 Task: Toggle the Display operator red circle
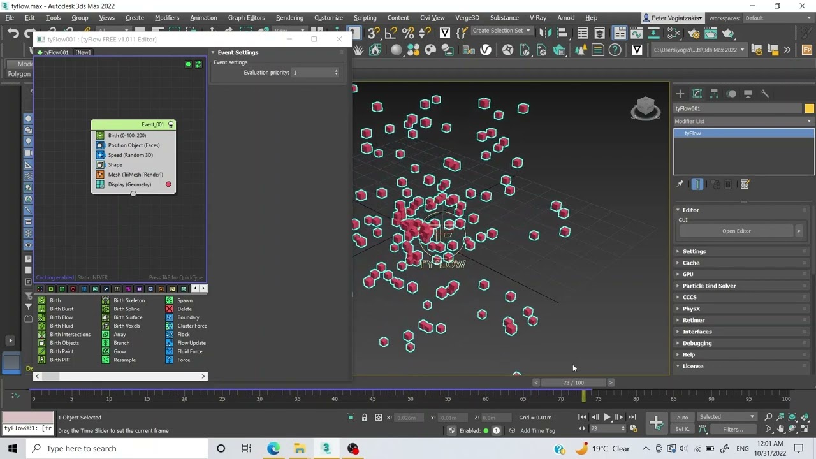[x=168, y=184]
